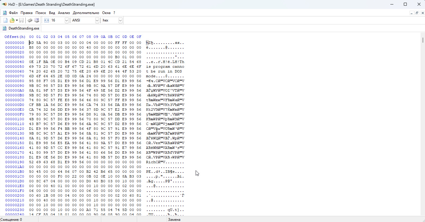Viewport: 425px width, 222px height.
Task: Click the decoded text beginning 'PE..d'
Action: [165, 172]
